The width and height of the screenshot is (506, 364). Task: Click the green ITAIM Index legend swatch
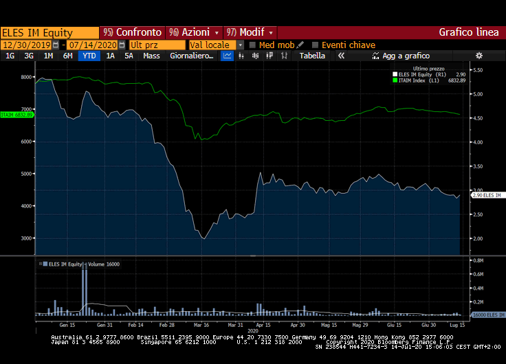coord(395,80)
